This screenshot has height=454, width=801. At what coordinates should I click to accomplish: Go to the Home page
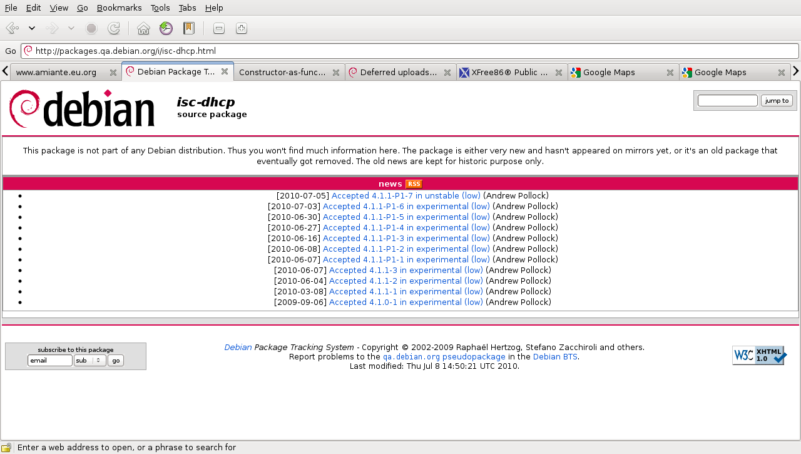click(143, 28)
